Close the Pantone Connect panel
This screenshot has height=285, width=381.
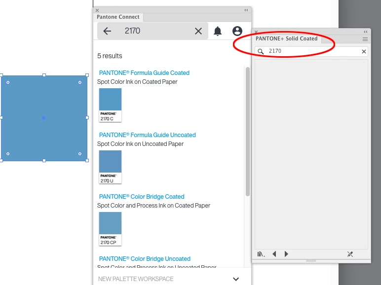[97, 10]
